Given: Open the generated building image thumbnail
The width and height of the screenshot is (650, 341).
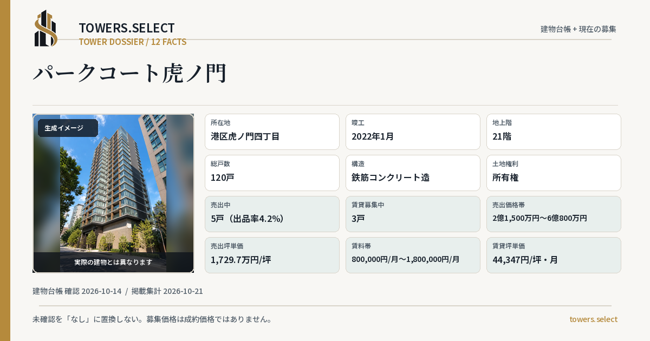Looking at the screenshot, I should pyautogui.click(x=113, y=193).
